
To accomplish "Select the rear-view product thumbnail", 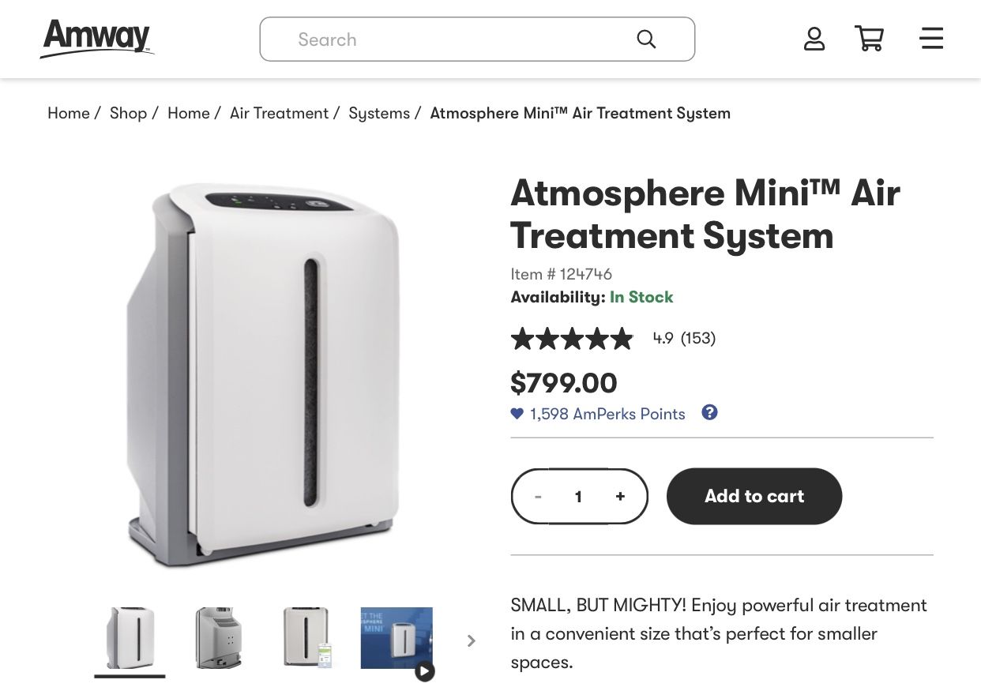I will [x=219, y=638].
